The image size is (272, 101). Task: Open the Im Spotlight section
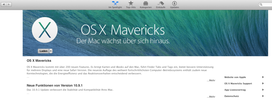pos(115,5)
